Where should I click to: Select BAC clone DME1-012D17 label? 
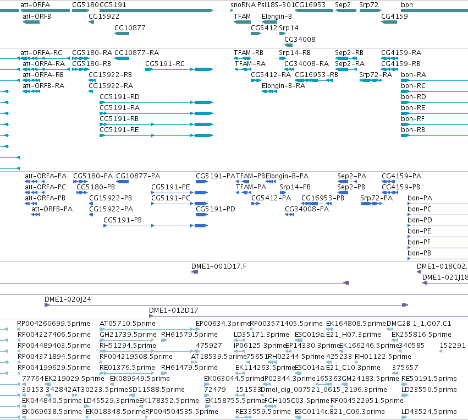click(x=173, y=310)
